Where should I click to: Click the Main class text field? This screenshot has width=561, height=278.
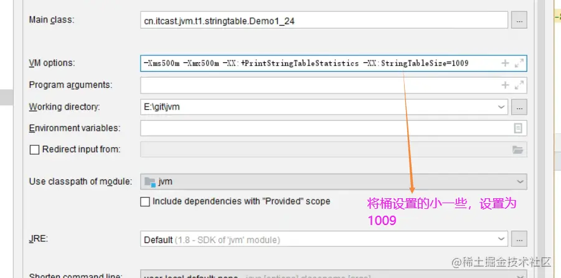(324, 21)
